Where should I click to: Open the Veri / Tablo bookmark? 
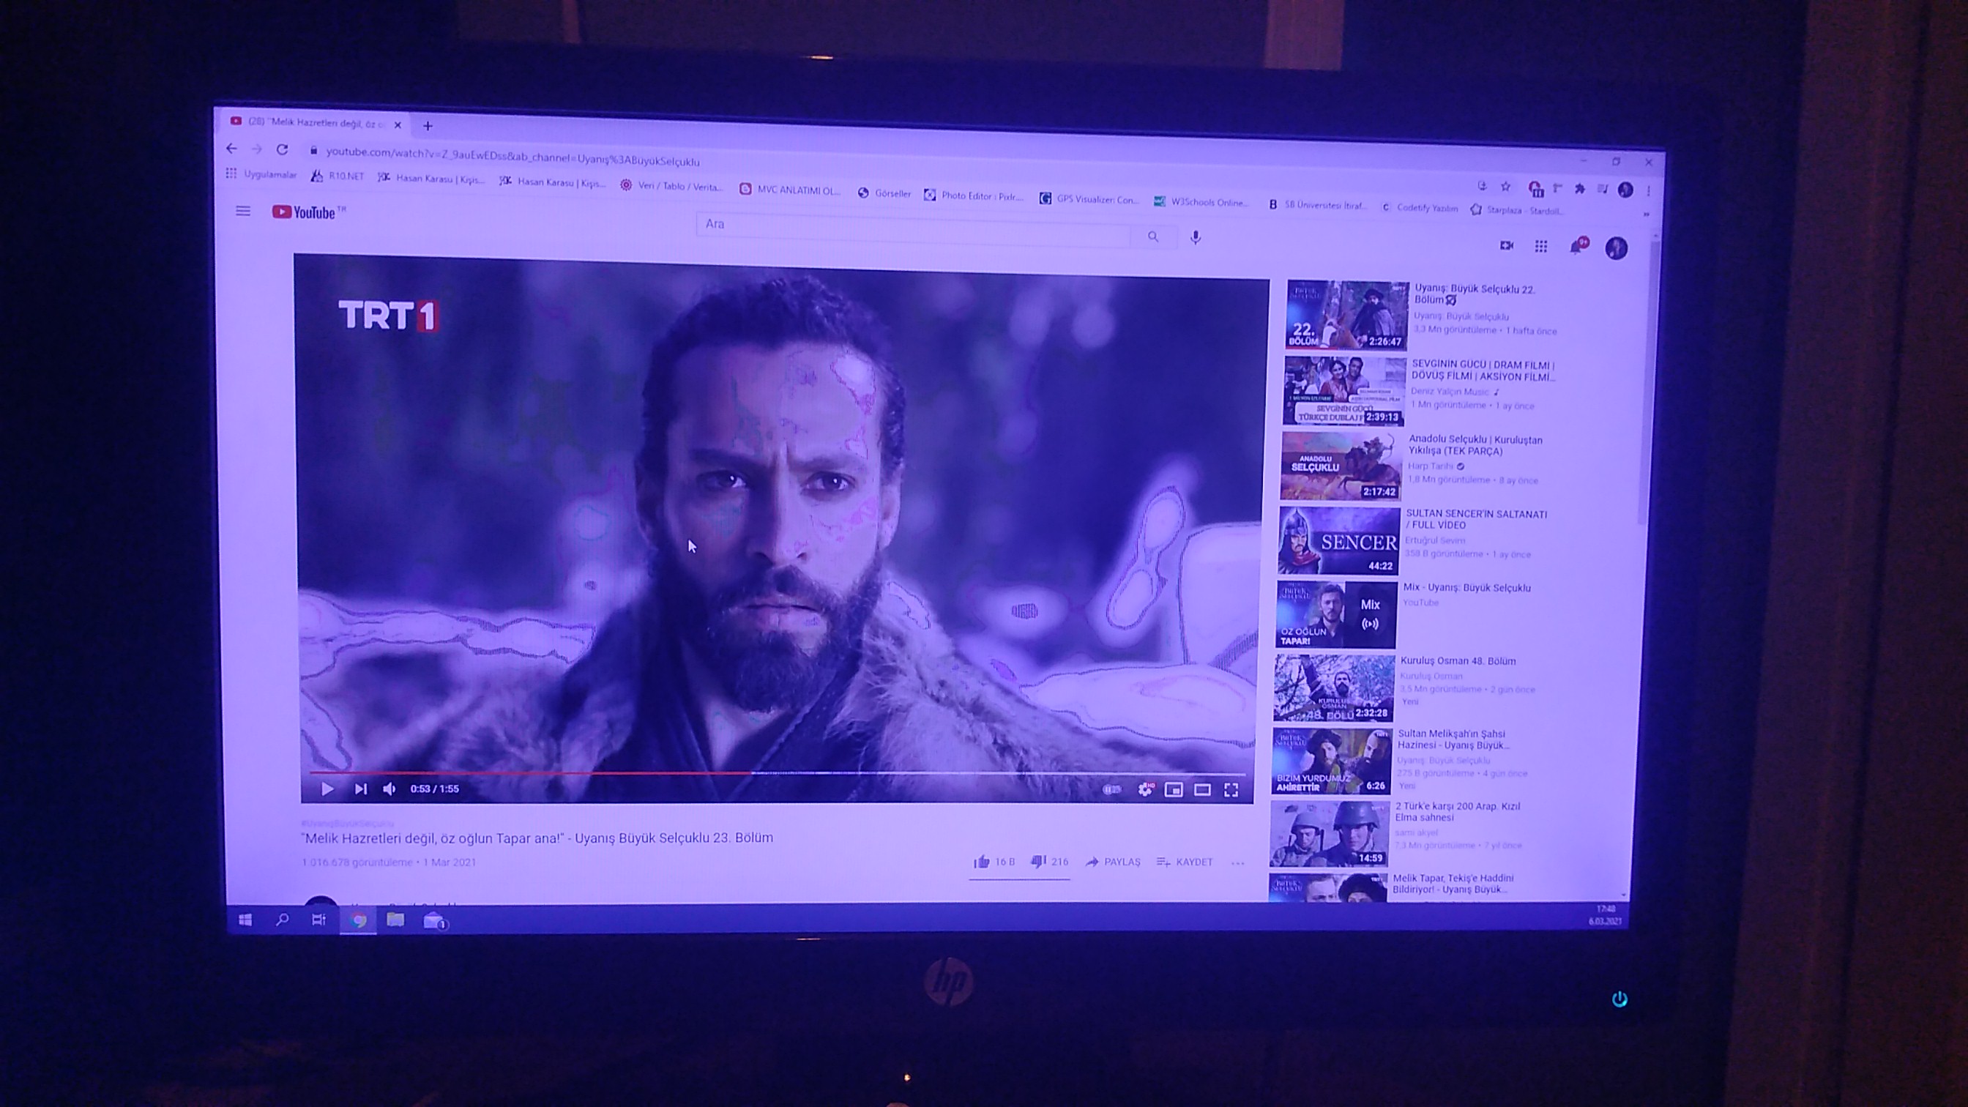pos(671,186)
